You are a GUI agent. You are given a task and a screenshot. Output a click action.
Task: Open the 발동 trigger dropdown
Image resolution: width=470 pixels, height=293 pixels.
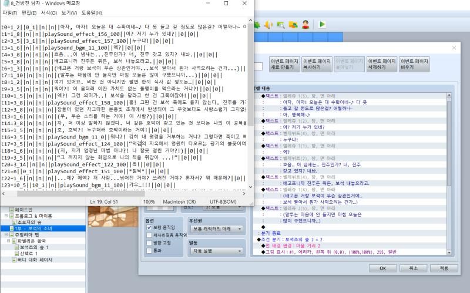pos(216,251)
